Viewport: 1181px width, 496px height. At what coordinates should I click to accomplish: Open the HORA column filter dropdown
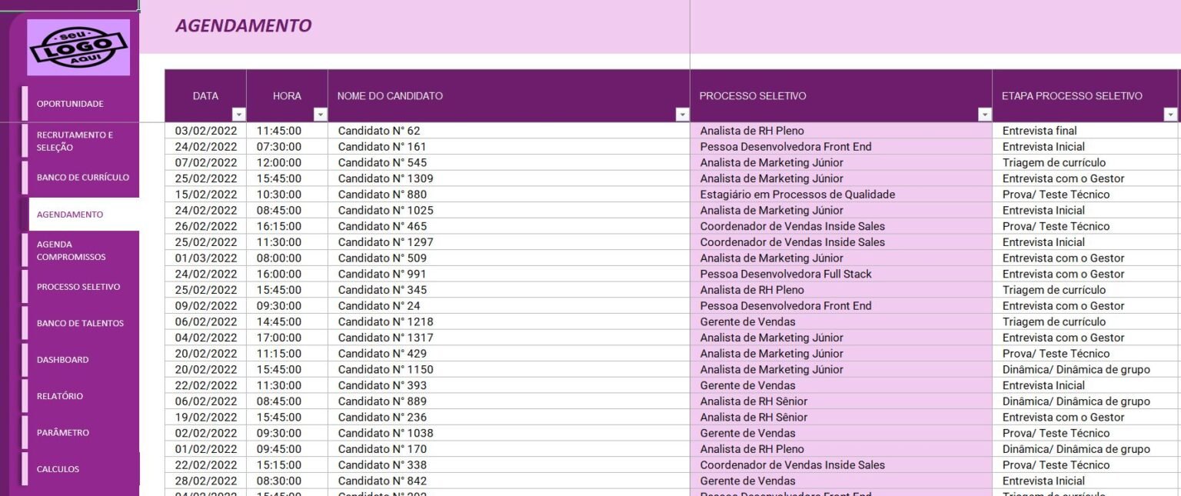pyautogui.click(x=321, y=115)
